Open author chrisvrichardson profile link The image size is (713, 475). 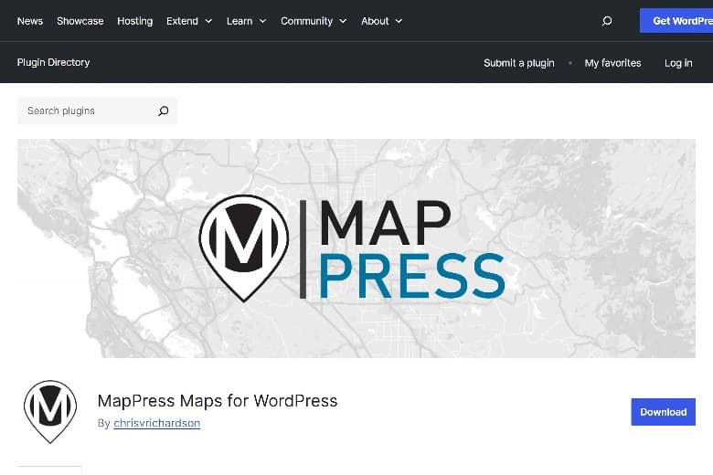[157, 423]
